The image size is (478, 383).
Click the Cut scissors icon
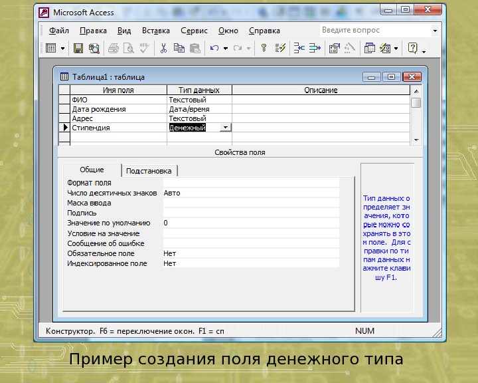tap(163, 49)
